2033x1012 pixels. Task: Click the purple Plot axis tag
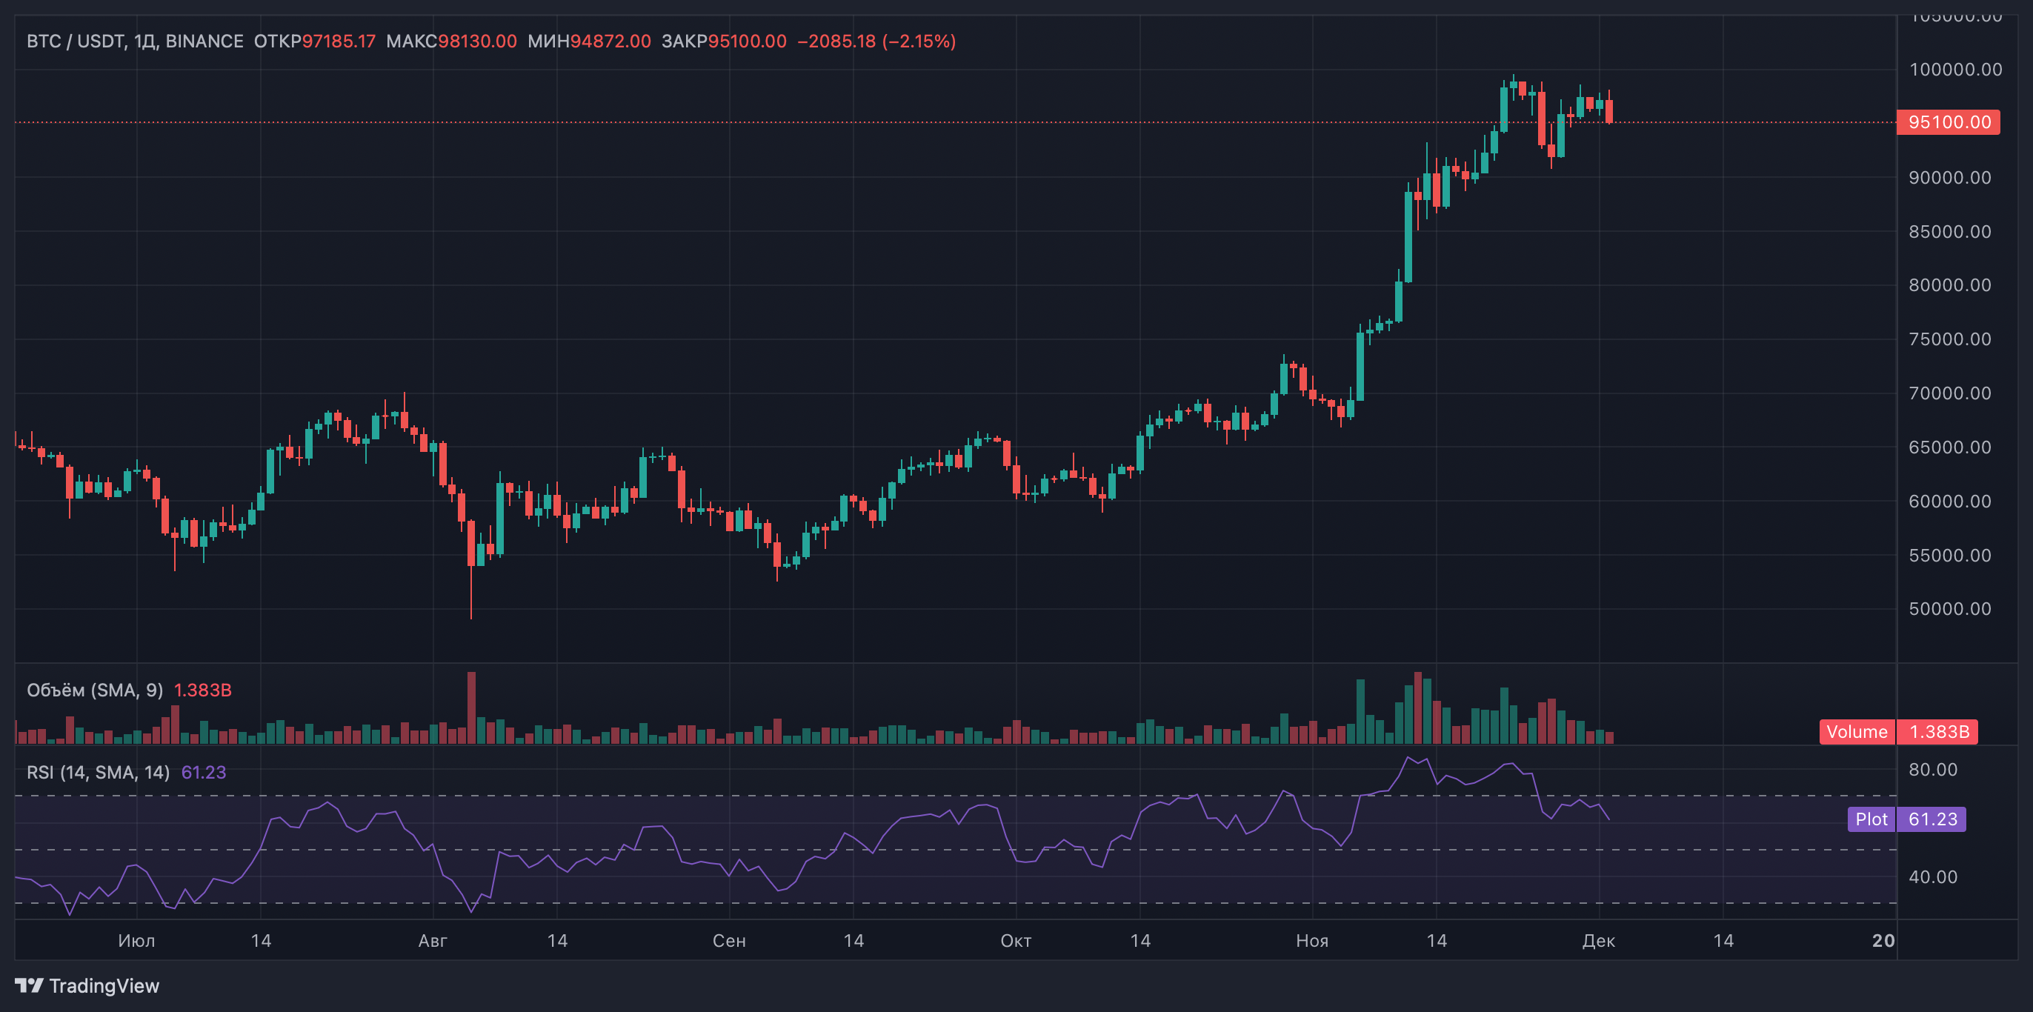[x=1871, y=819]
